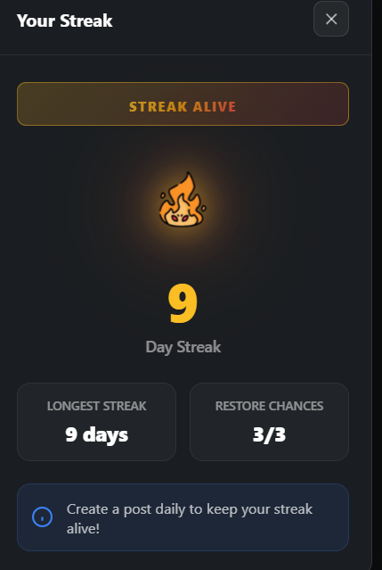Select the large yellow 9 streak number
The width and height of the screenshot is (382, 570).
click(183, 303)
